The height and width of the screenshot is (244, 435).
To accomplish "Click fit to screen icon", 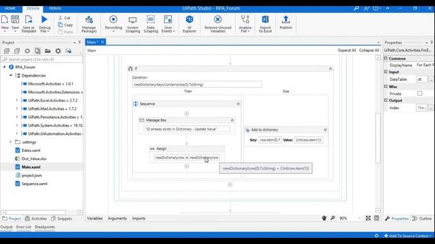I will [368, 218].
